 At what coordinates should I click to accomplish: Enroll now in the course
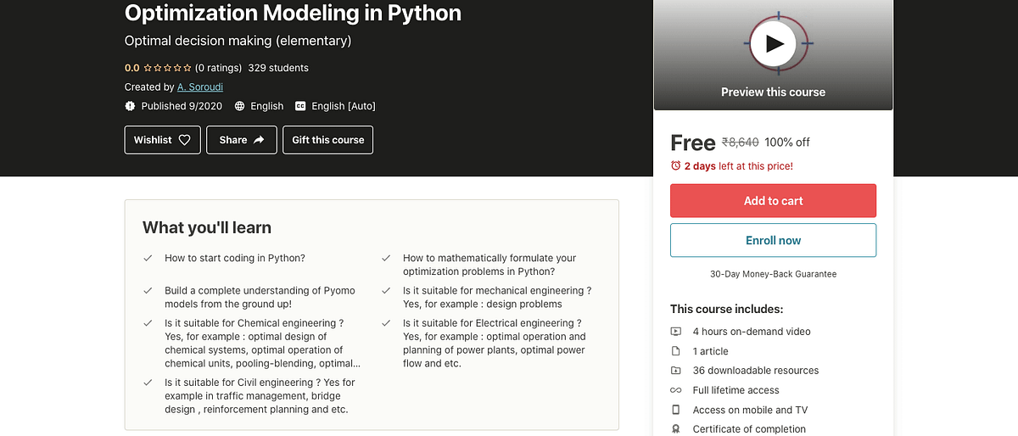tap(773, 240)
